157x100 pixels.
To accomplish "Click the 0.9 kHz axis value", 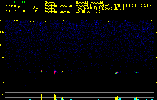I will click(x=2, y=57).
